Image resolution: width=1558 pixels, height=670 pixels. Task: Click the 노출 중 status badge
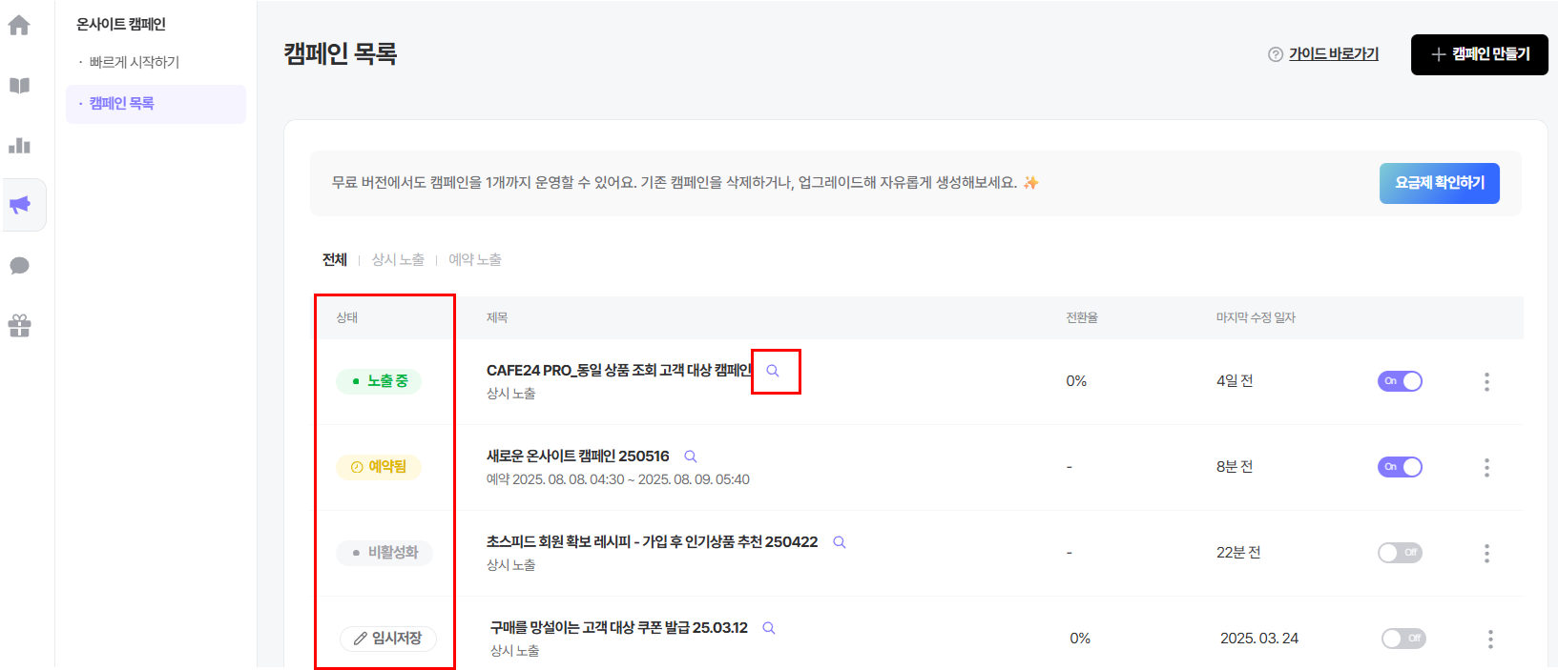click(379, 381)
